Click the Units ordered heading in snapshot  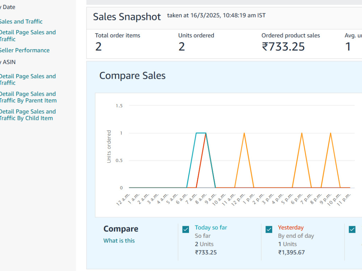coord(196,35)
